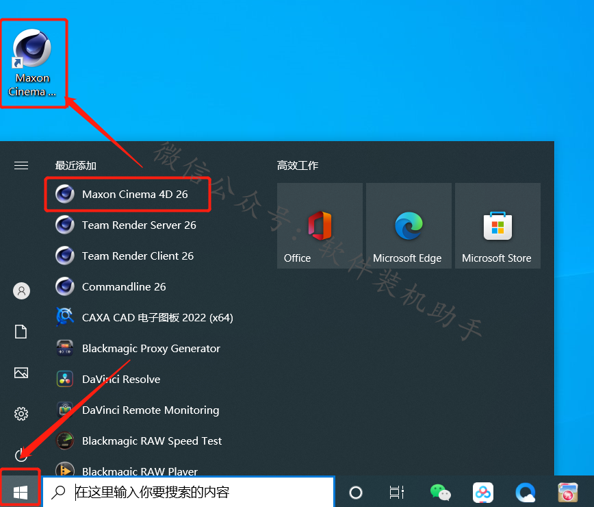
Task: Open Settings gear in Start sidebar
Action: pyautogui.click(x=21, y=414)
